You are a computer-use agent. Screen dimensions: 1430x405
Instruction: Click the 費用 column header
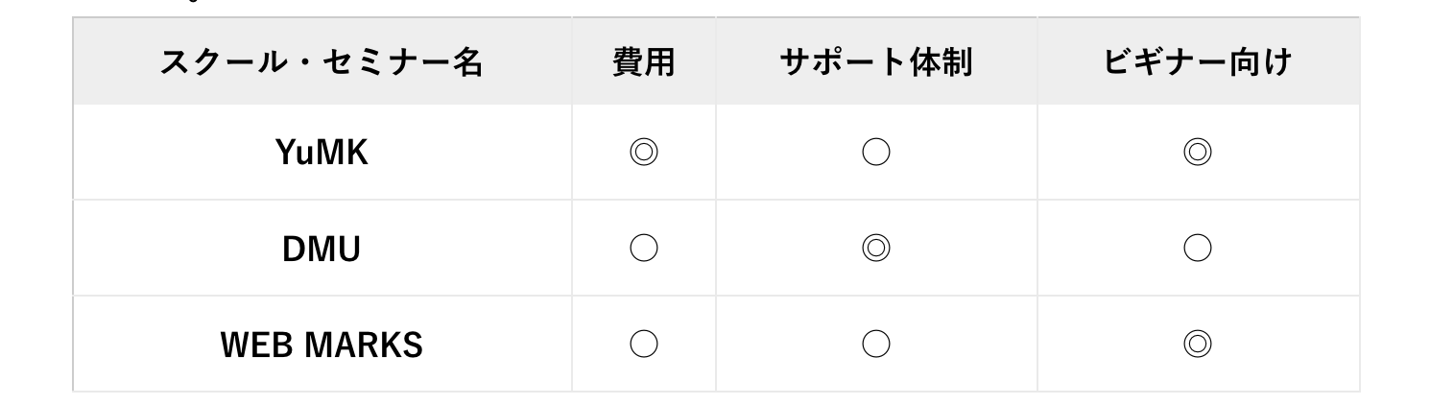(x=643, y=61)
